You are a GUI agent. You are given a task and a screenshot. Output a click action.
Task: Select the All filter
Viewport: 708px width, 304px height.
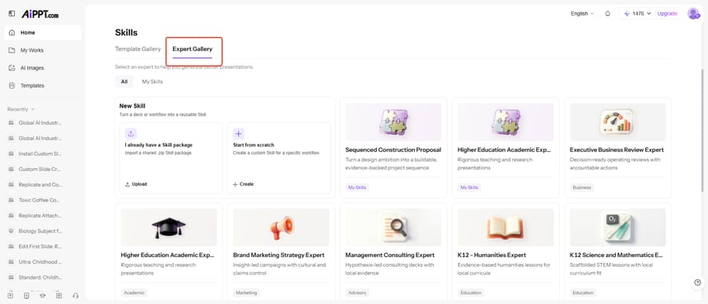pyautogui.click(x=124, y=81)
